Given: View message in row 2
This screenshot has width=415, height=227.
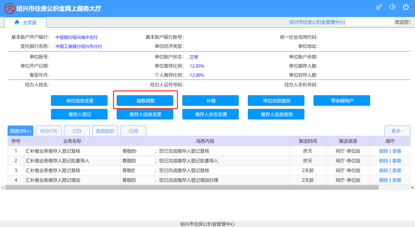Looking at the screenshot, I should pos(397,161).
